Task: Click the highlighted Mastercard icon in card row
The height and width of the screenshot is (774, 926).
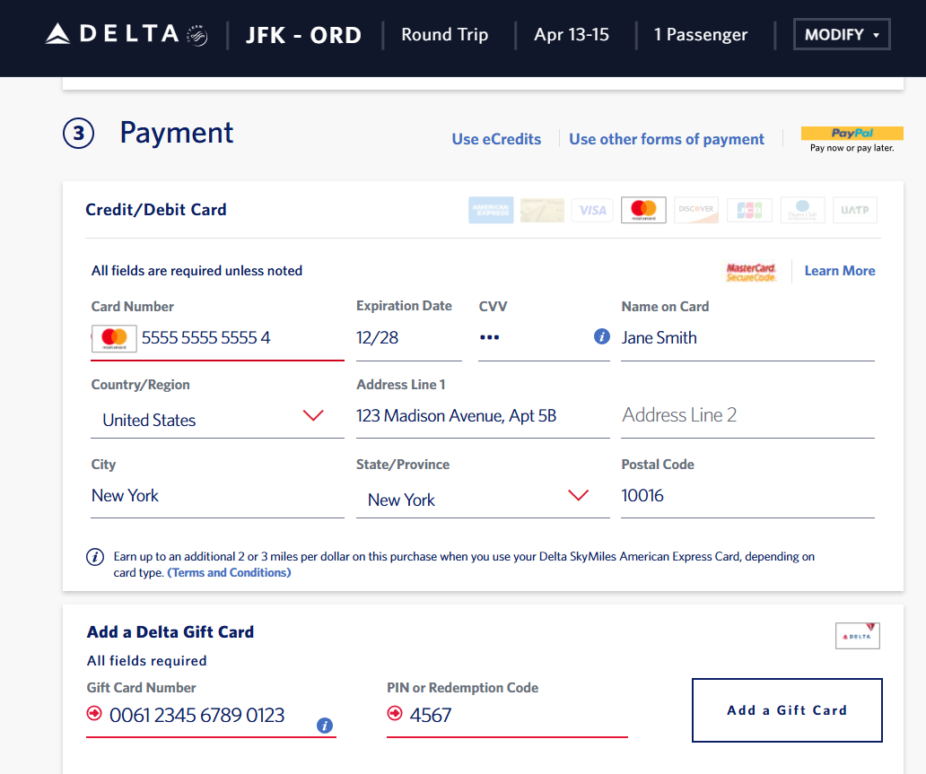Action: [643, 210]
